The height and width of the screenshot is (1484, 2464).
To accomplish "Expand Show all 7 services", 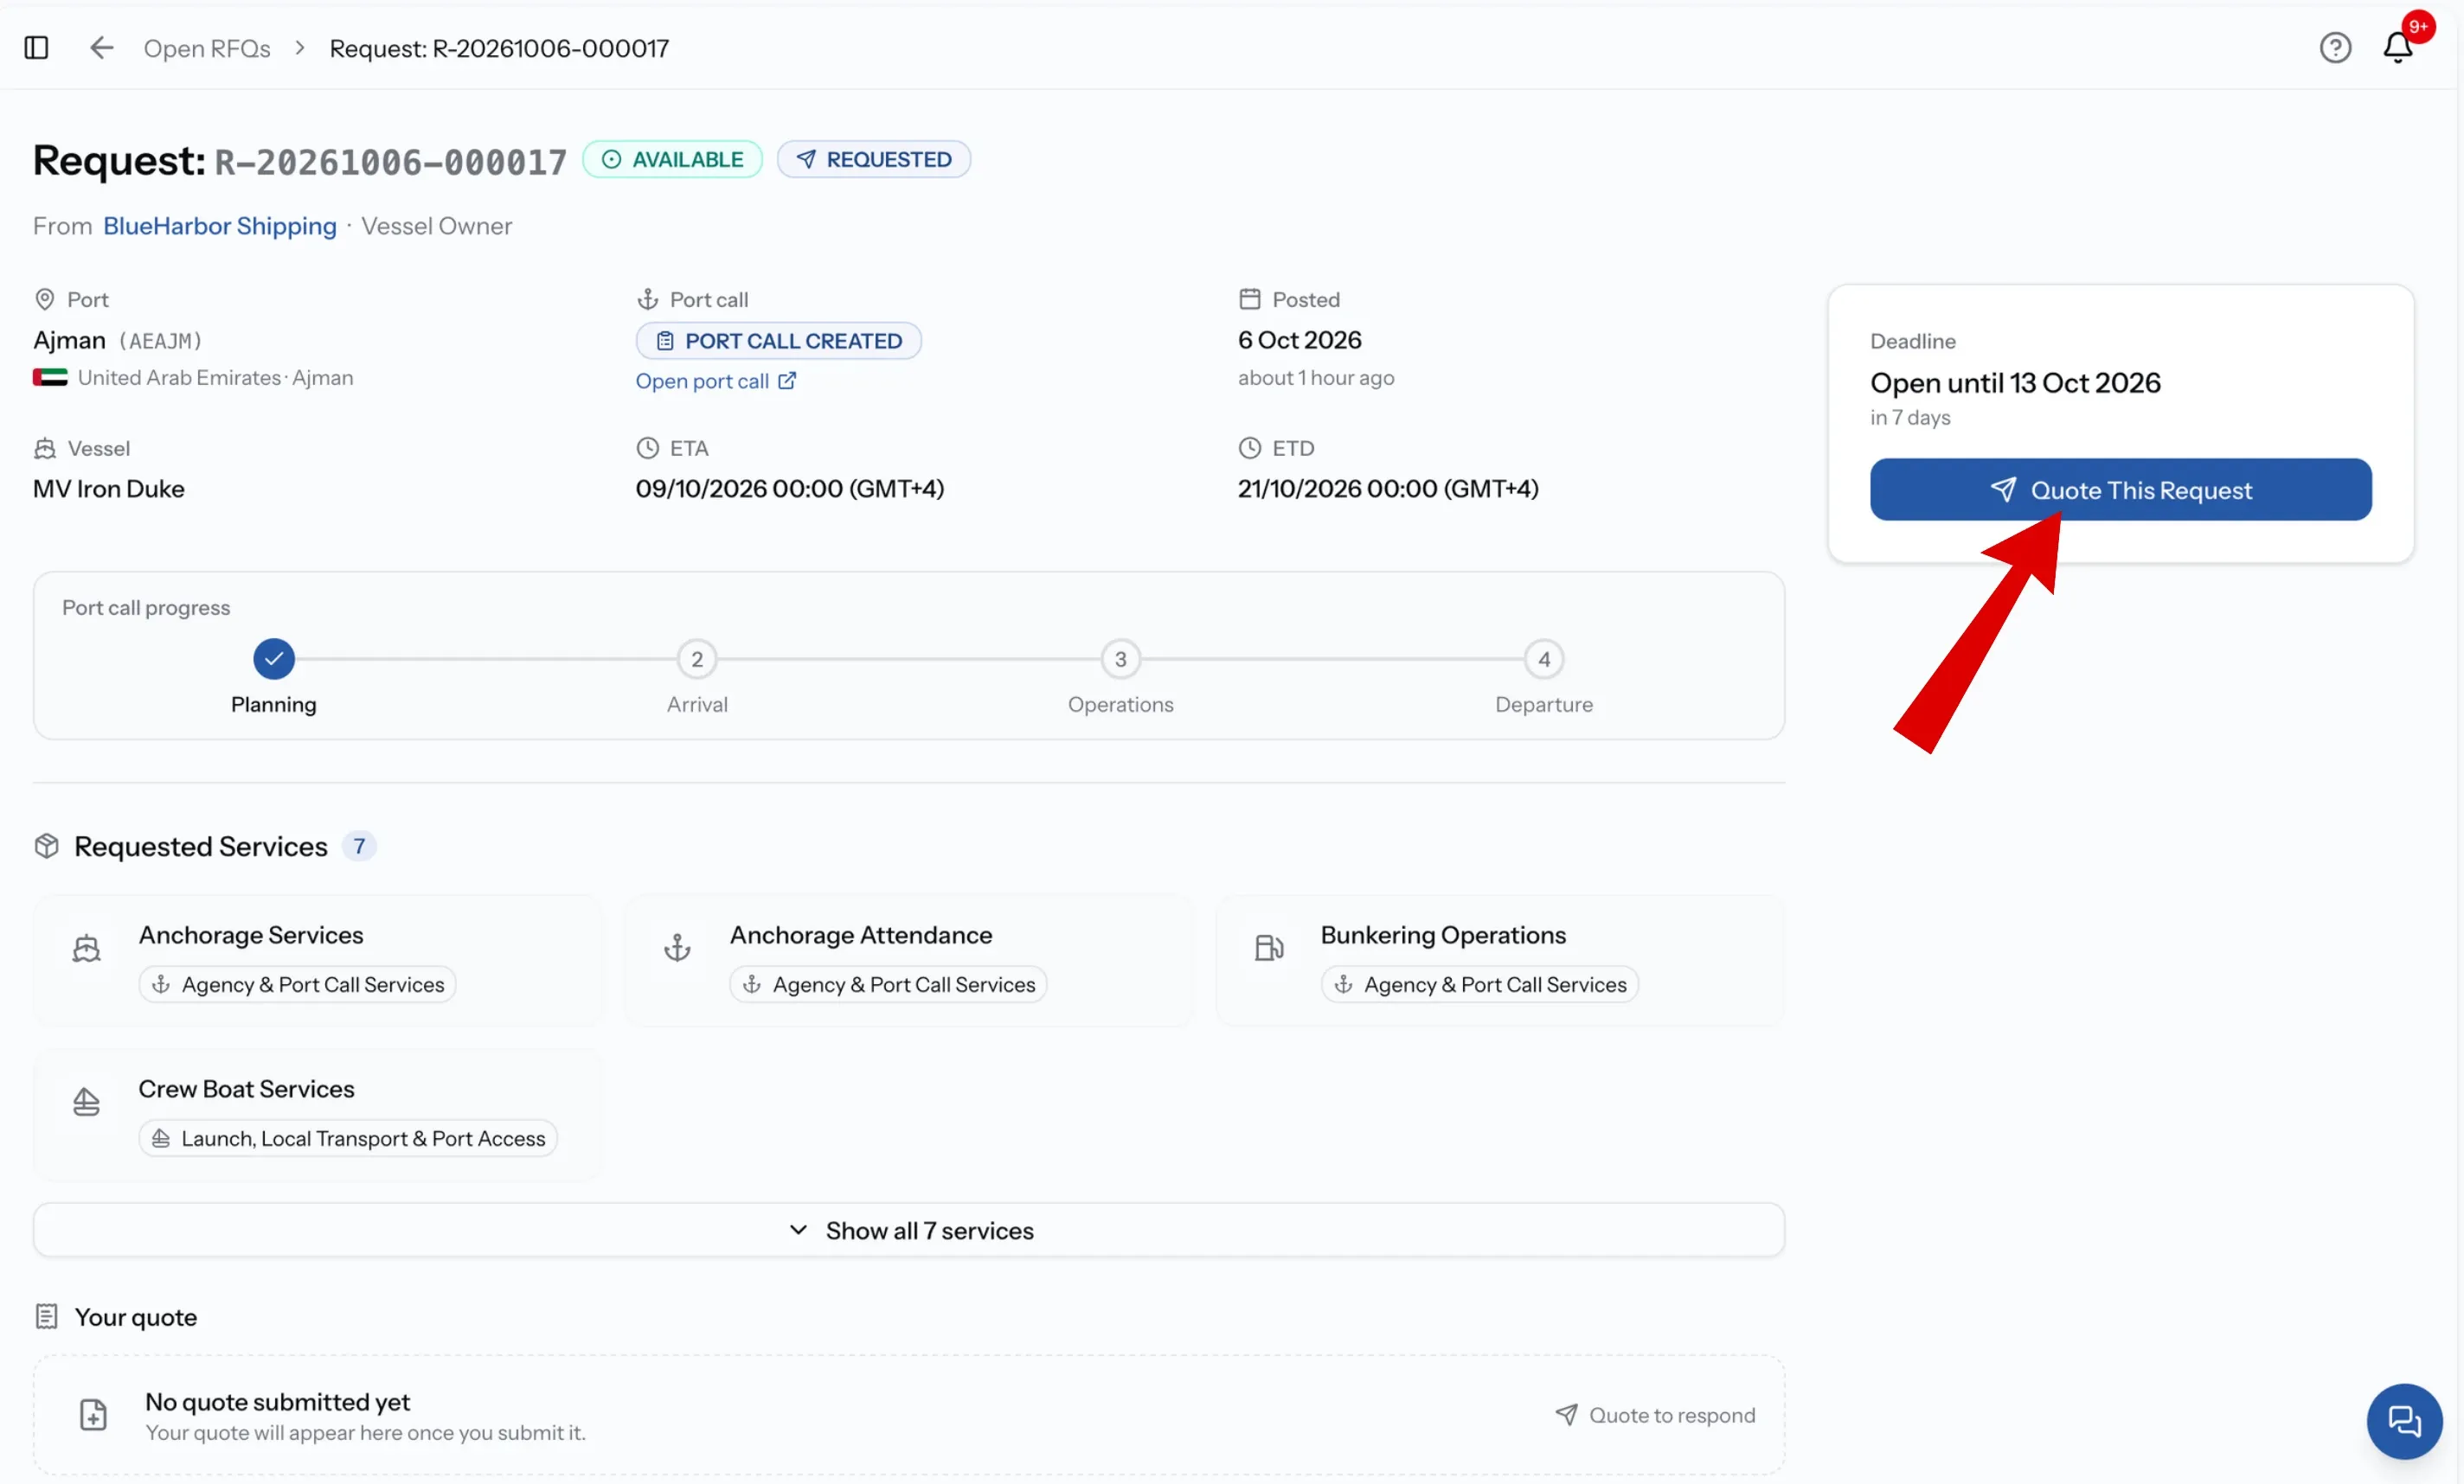I will pyautogui.click(x=909, y=1230).
